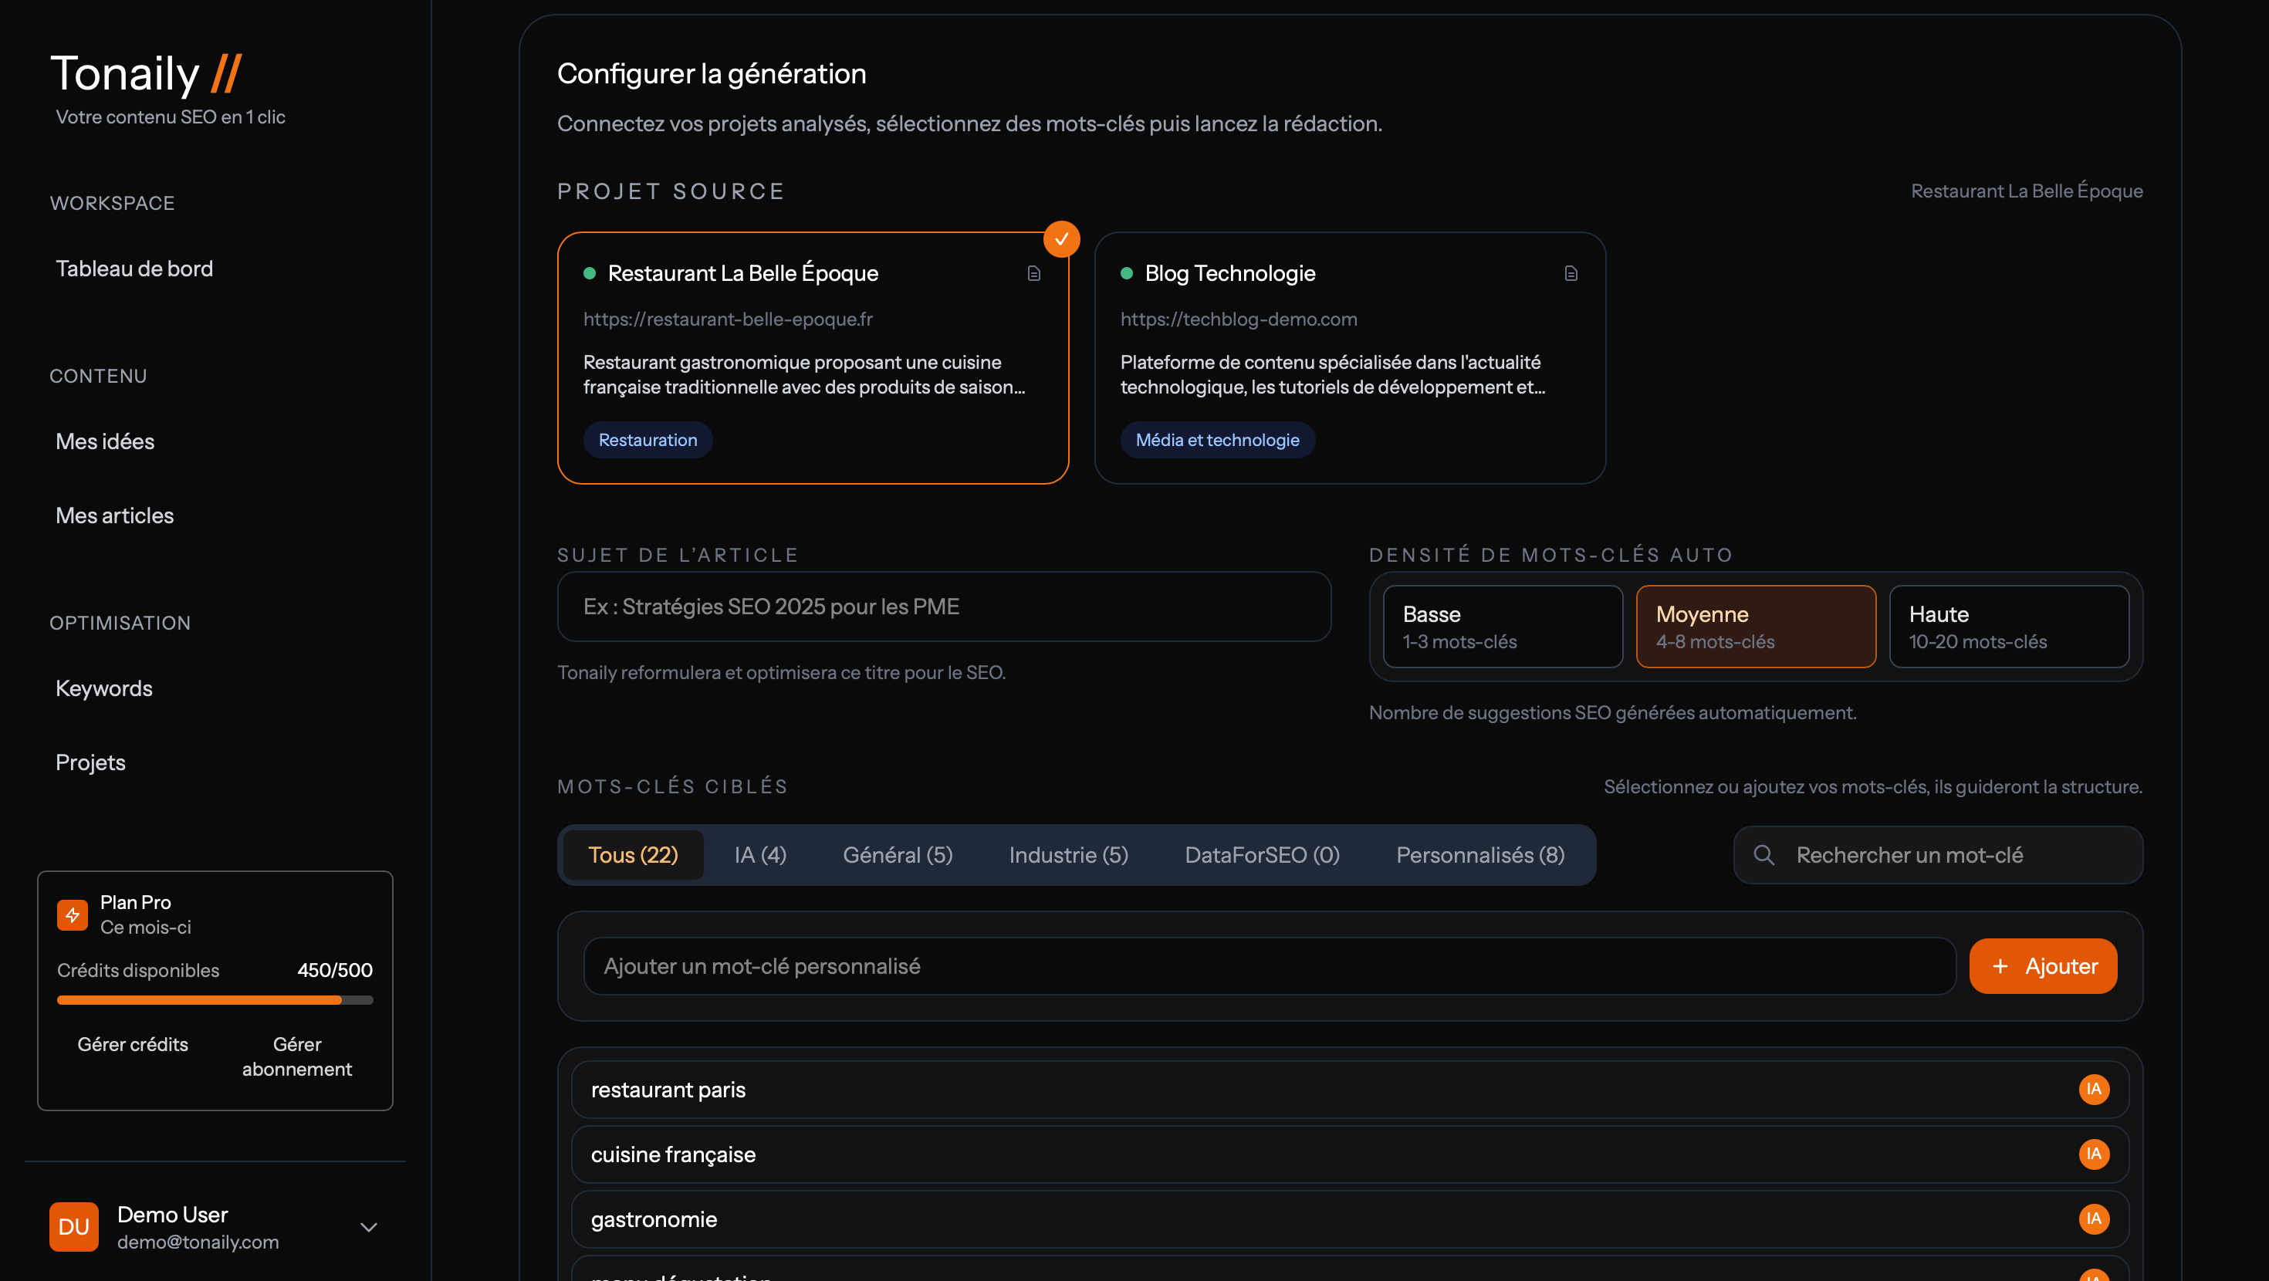This screenshot has height=1281, width=2269.
Task: Focus the Sujet de l'article input field
Action: pyautogui.click(x=943, y=606)
